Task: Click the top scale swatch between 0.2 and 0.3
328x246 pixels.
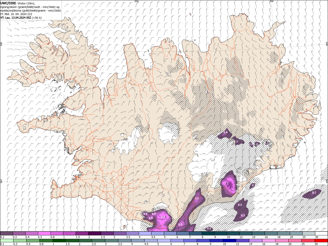Action: tap(6, 233)
